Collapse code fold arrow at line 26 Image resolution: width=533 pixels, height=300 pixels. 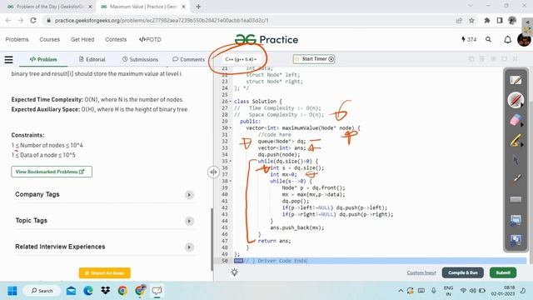pos(231,102)
